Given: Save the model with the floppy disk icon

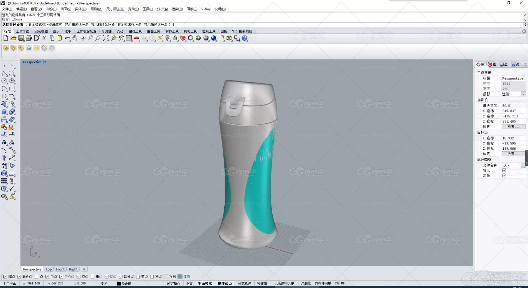Looking at the screenshot, I should 21,38.
